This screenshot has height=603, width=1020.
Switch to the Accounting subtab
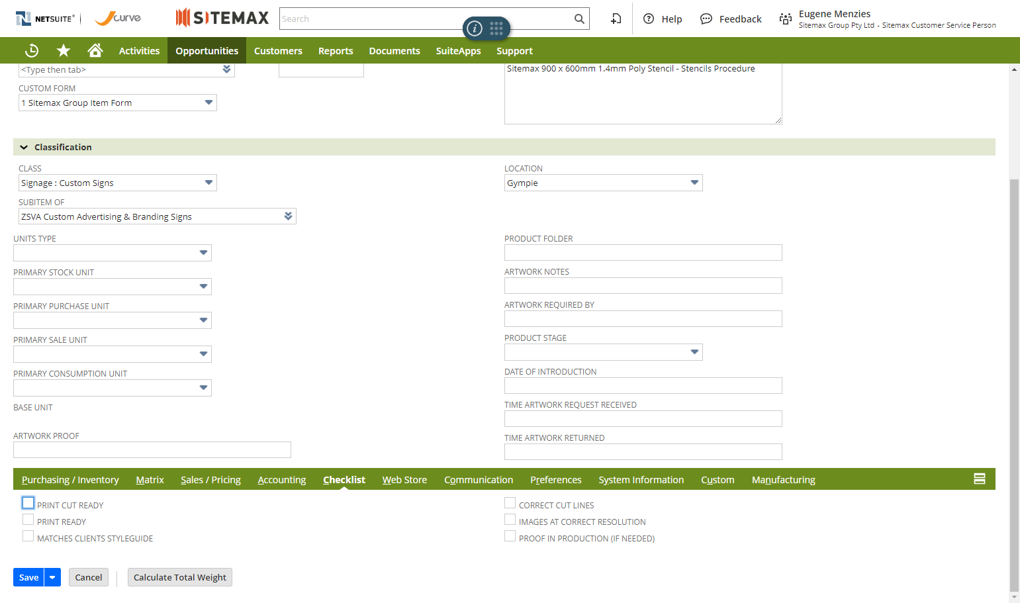coord(282,479)
